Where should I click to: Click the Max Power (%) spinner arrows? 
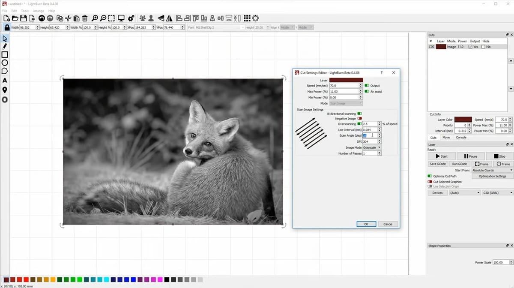click(361, 91)
